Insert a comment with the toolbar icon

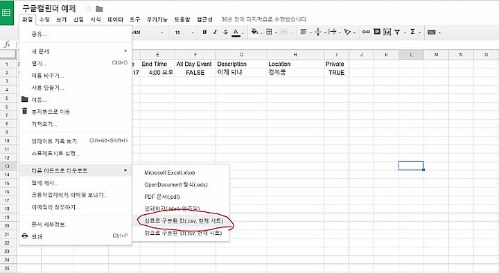377,31
